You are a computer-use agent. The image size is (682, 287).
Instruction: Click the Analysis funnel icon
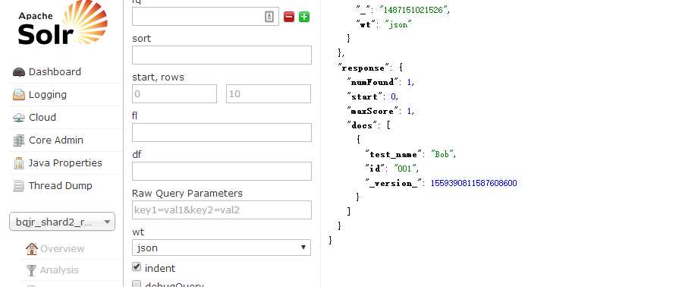31,270
